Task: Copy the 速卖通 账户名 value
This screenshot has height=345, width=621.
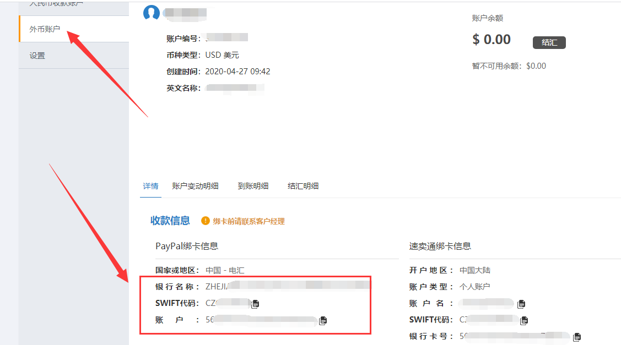Action: [522, 304]
